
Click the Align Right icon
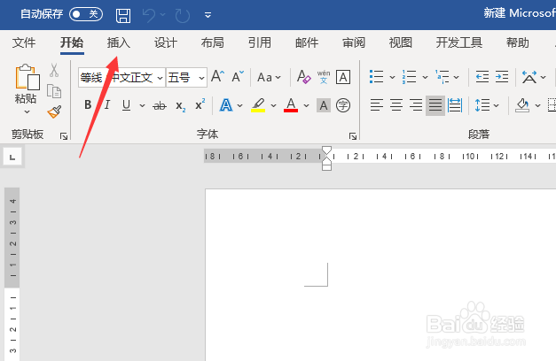(x=416, y=105)
